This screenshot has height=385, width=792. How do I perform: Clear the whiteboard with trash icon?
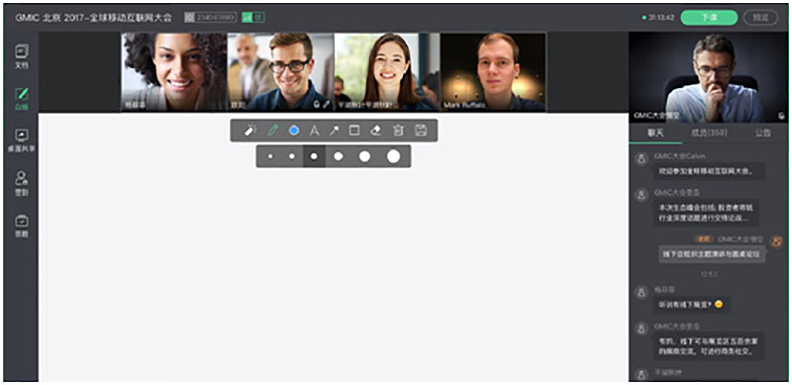(x=398, y=131)
